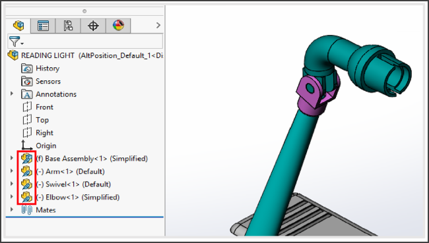Open the FeatureManager Design Tree tab

pos(18,26)
